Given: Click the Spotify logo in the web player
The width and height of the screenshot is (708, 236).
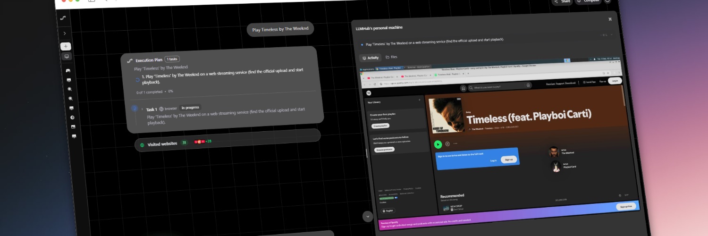Looking at the screenshot, I should [369, 93].
